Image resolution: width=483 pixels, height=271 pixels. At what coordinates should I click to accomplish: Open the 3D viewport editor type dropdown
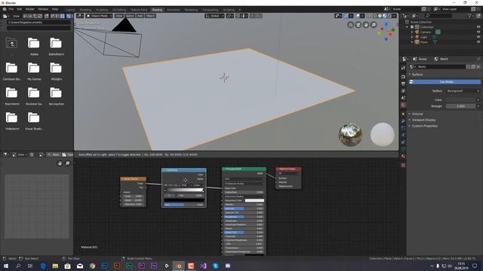80,16
